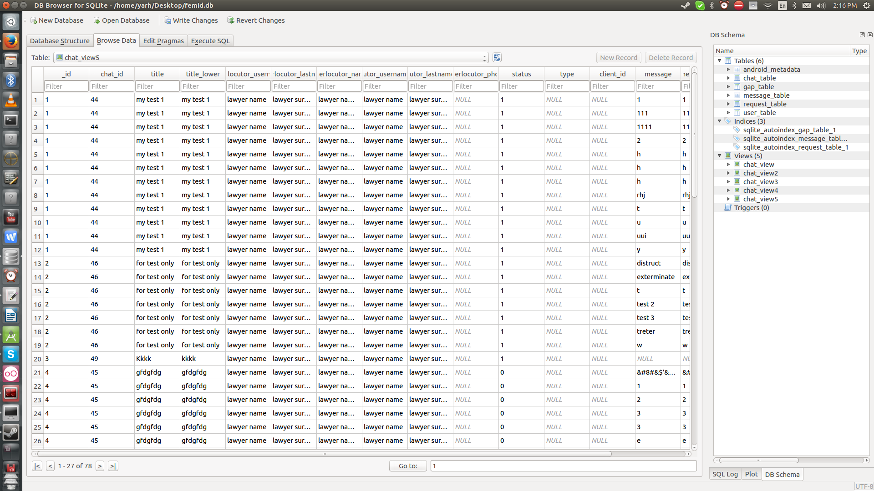Click the Revert Changes icon
The width and height of the screenshot is (874, 491).
click(231, 20)
